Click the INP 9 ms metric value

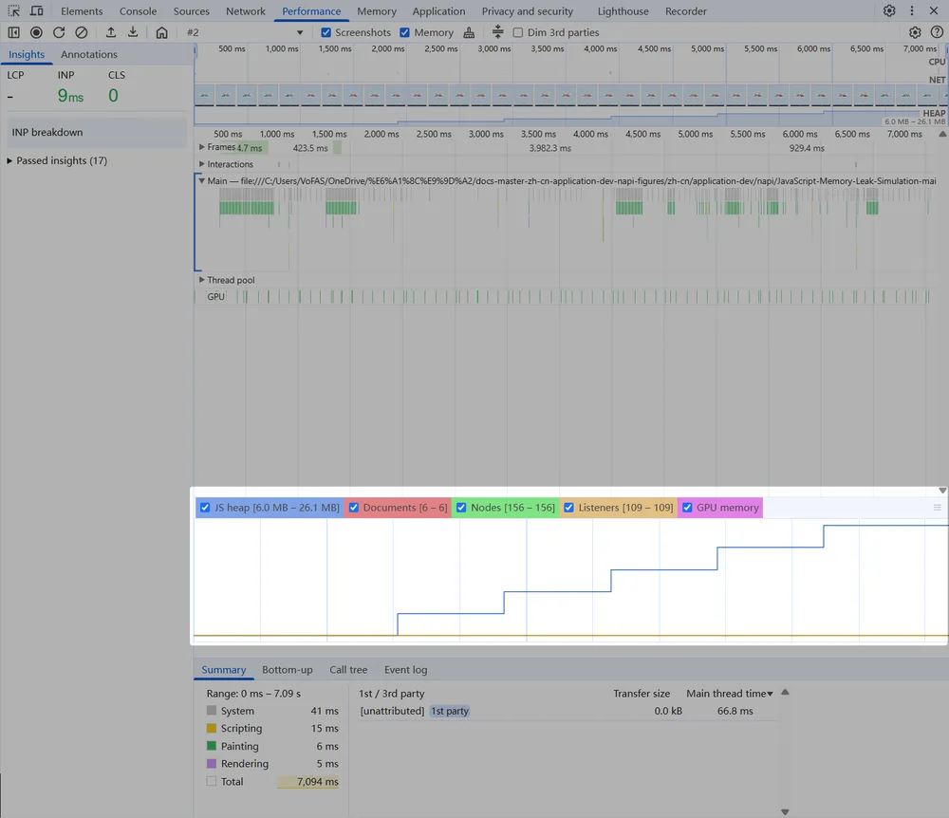click(70, 96)
